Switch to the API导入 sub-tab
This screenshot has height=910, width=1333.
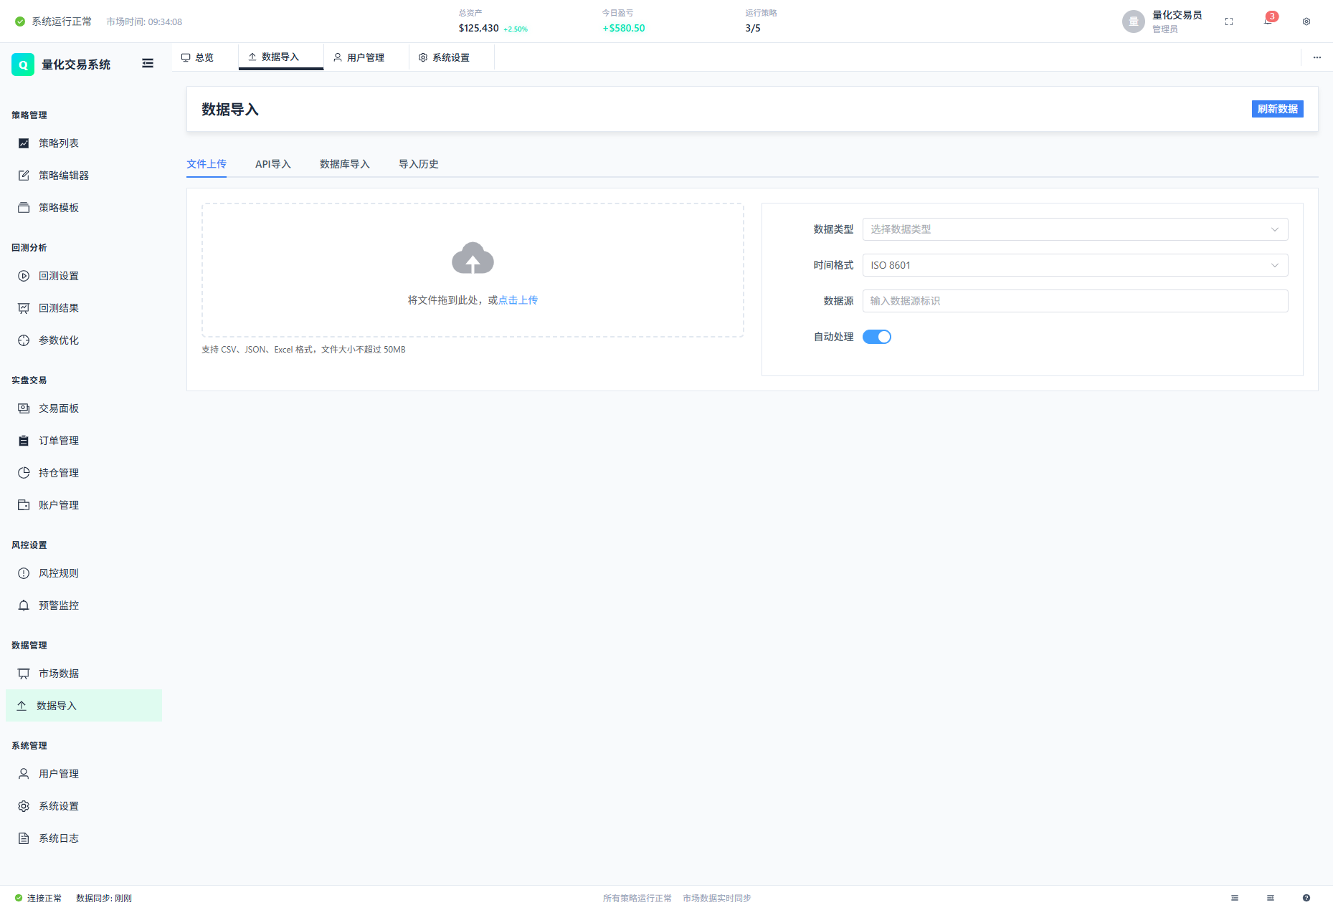[273, 164]
